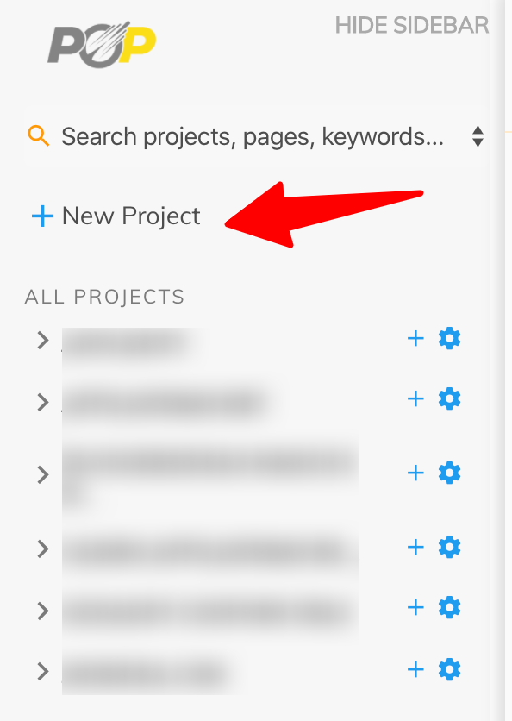This screenshot has width=512, height=721.
Task: Open settings gear for the third project
Action: click(x=449, y=473)
